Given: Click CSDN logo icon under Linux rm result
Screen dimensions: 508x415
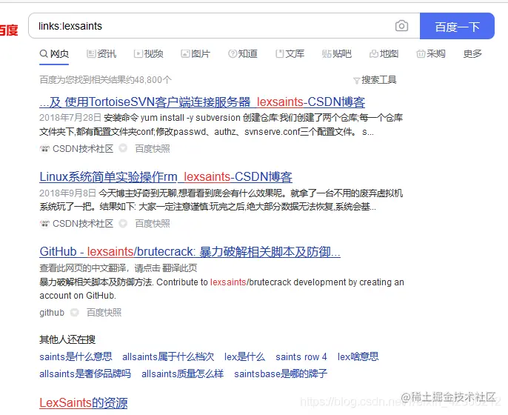Looking at the screenshot, I should pyautogui.click(x=44, y=224).
